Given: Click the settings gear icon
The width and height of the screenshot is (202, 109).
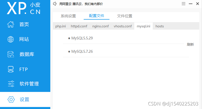Looking at the screenshot, I should point(11,99).
